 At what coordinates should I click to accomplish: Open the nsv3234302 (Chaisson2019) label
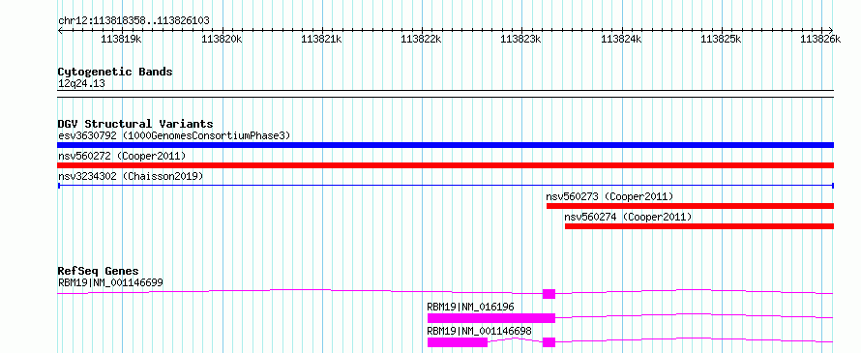click(131, 177)
